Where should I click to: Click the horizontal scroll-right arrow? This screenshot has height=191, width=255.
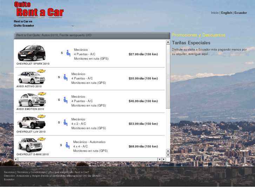[164, 159]
